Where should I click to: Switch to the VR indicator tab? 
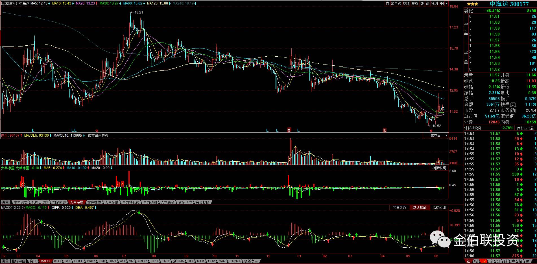(x=131, y=261)
